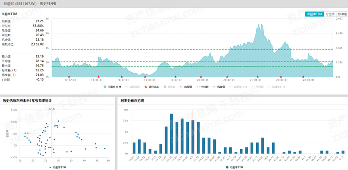
Task: Click current value 27.21 in stats panel
Action: (40, 21)
